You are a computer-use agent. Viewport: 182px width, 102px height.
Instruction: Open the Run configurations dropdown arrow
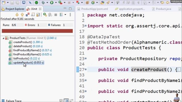click(x=56, y=3)
